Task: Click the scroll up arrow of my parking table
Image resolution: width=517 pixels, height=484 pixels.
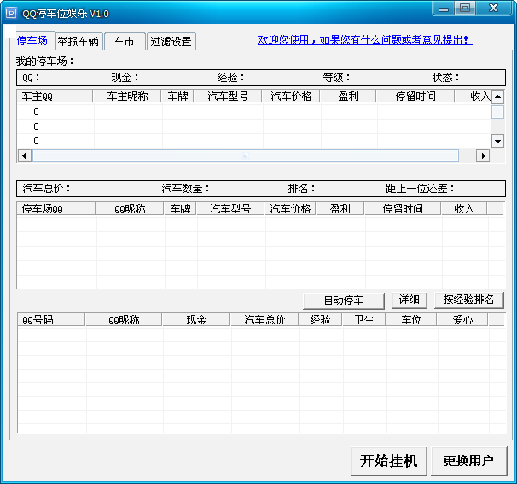Action: click(497, 97)
